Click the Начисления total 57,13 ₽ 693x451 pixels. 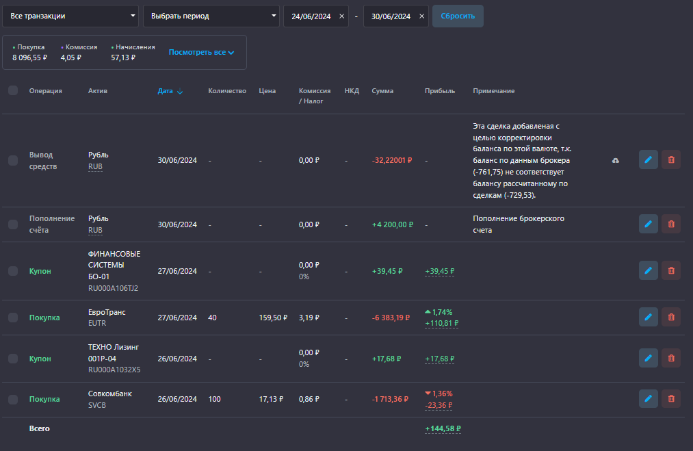tap(123, 57)
